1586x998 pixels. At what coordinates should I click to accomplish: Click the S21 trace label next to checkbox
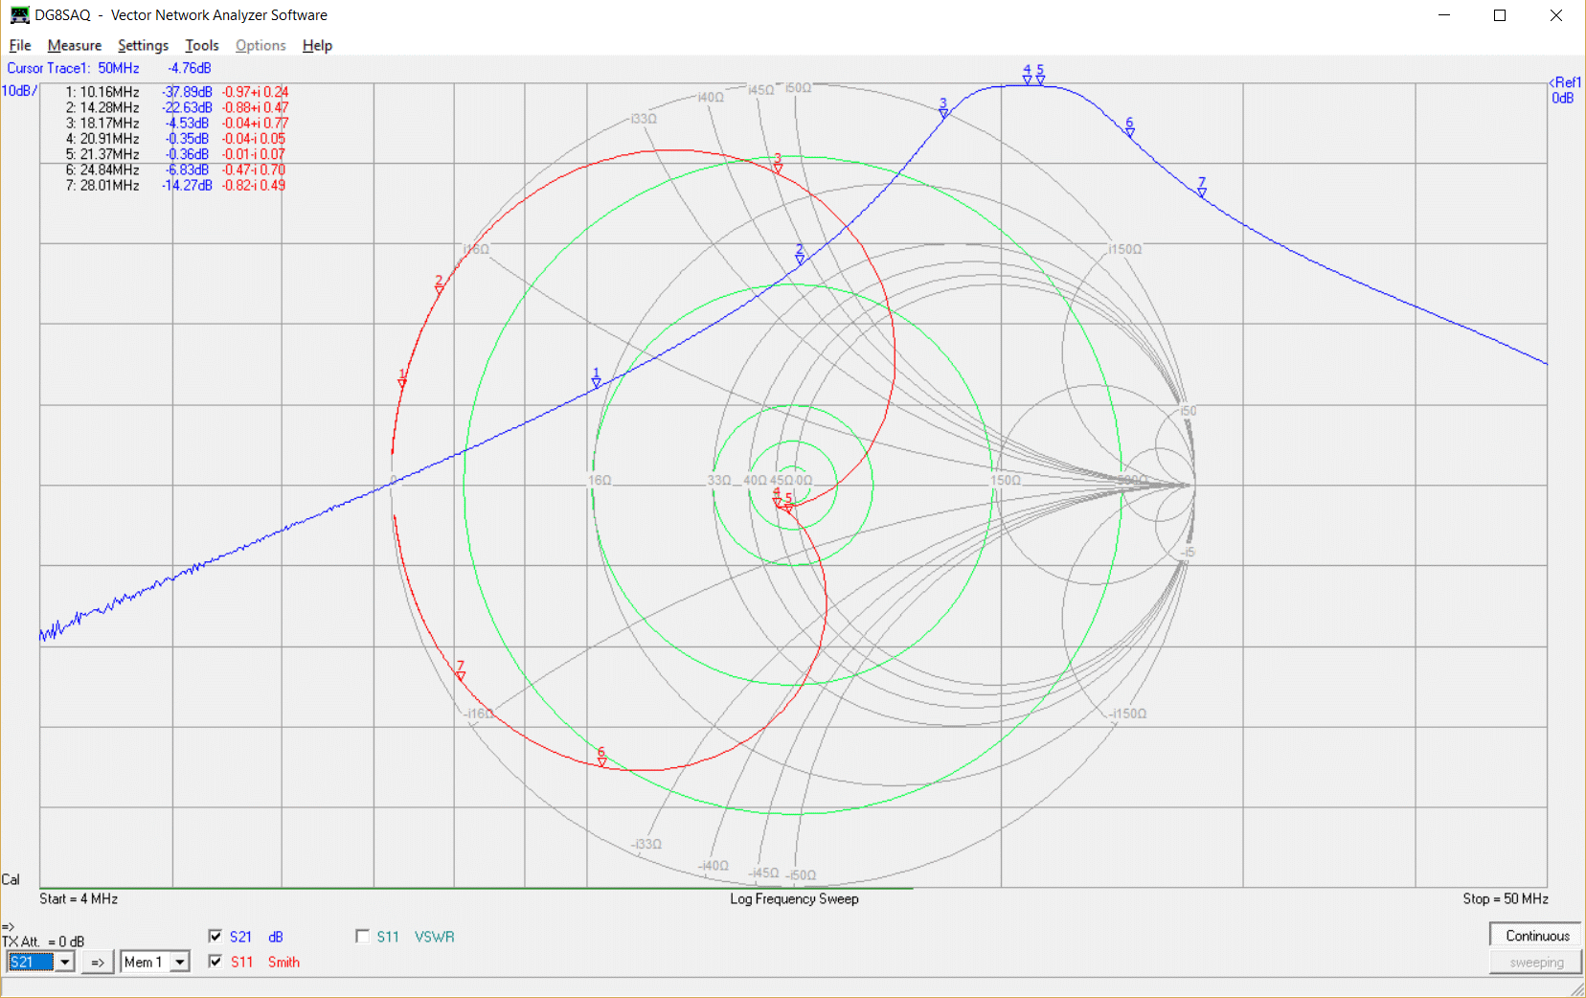tap(240, 937)
